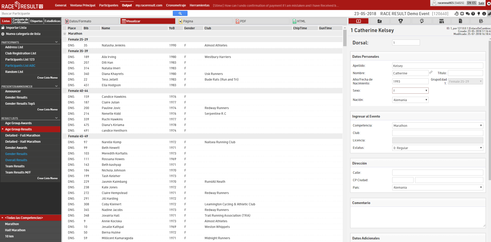Click the question mark help icon
Image resolution: width=491 pixels, height=242 pixels.
coord(473,14)
